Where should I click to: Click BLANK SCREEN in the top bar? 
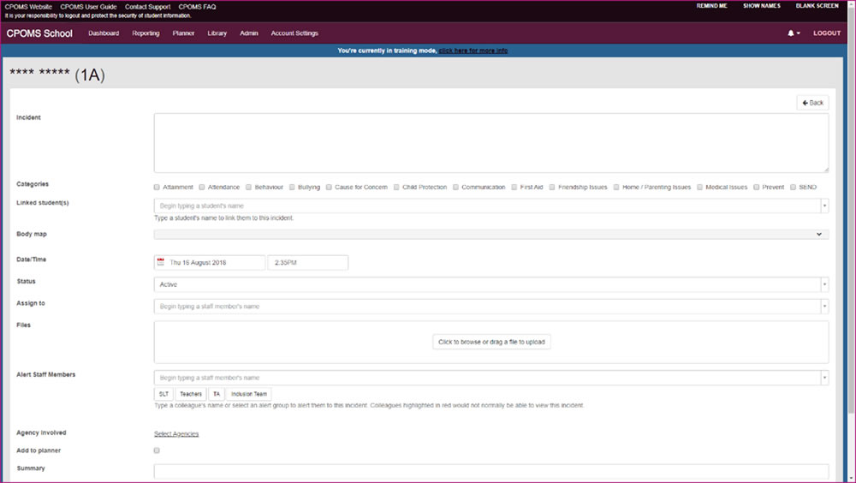click(817, 6)
